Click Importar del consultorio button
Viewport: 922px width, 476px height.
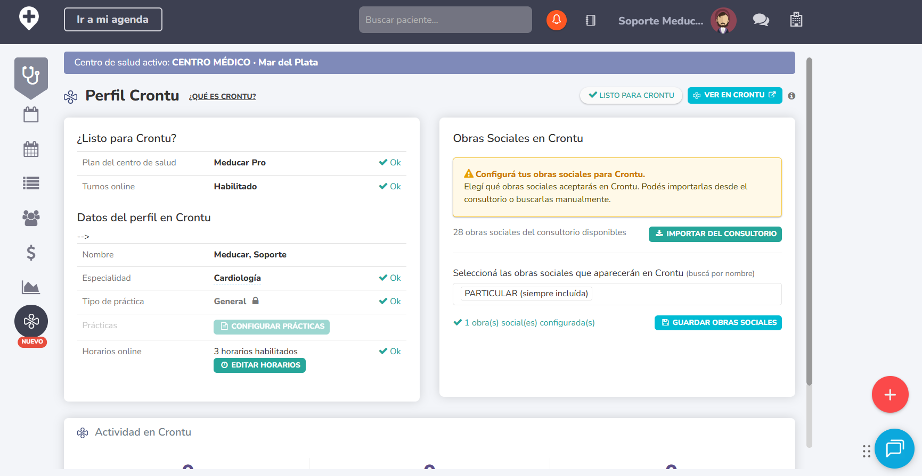715,234
